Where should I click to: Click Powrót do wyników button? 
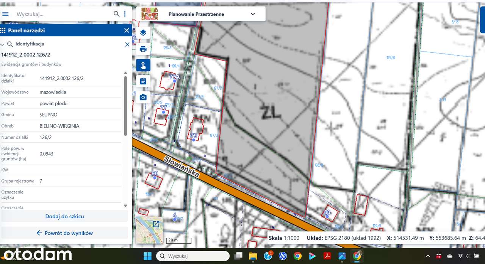[64, 233]
